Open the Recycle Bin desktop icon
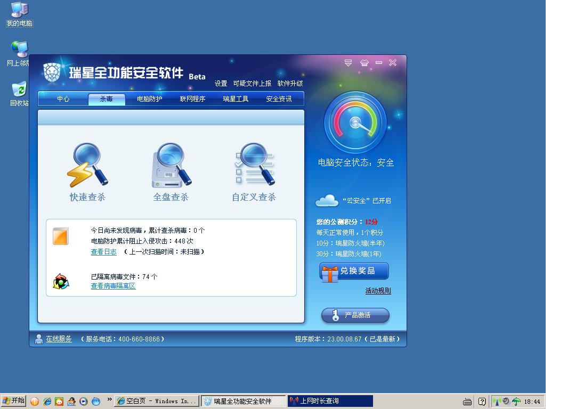Image resolution: width=567 pixels, height=409 pixels. tap(19, 94)
